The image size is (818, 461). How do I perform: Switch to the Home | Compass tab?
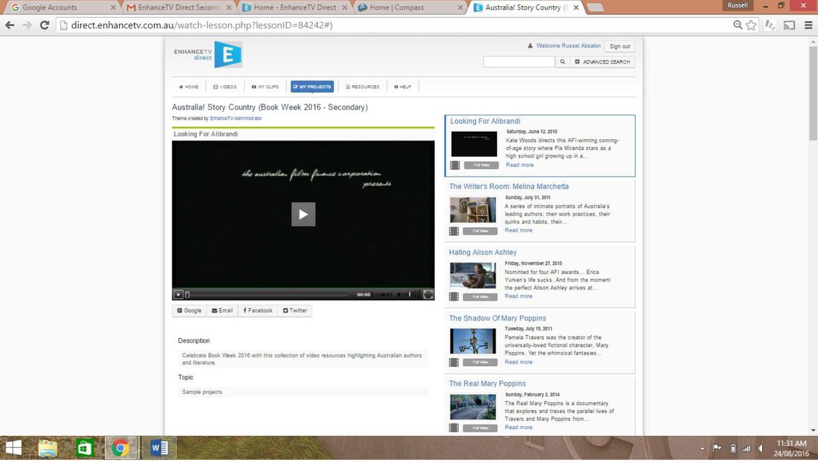[x=409, y=8]
